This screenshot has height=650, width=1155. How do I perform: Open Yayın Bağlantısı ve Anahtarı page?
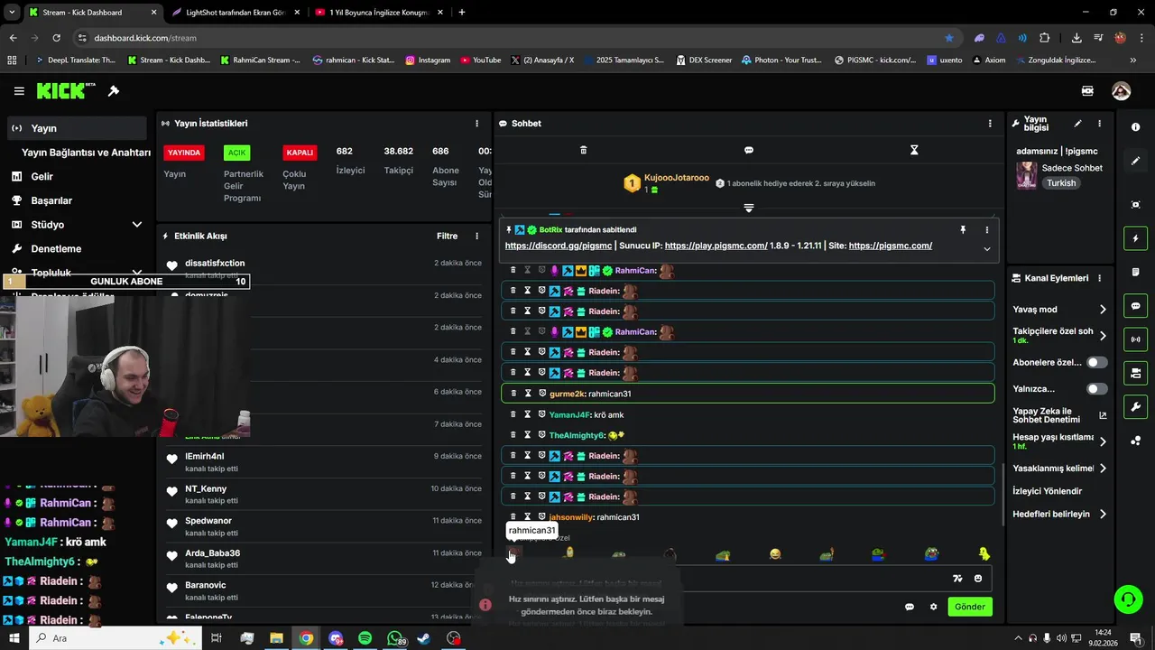[86, 153]
